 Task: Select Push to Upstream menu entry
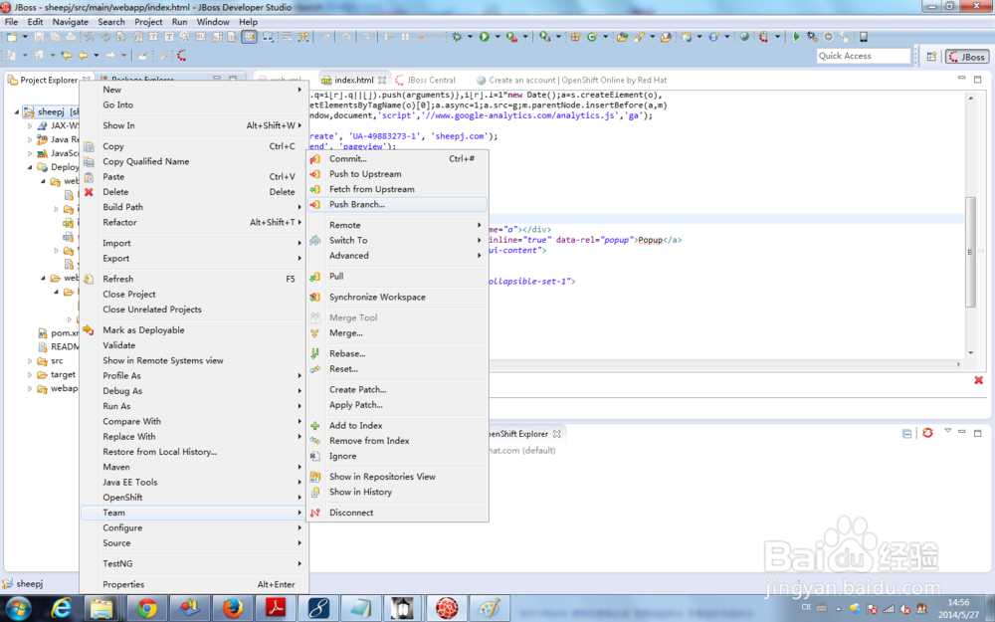(x=397, y=174)
